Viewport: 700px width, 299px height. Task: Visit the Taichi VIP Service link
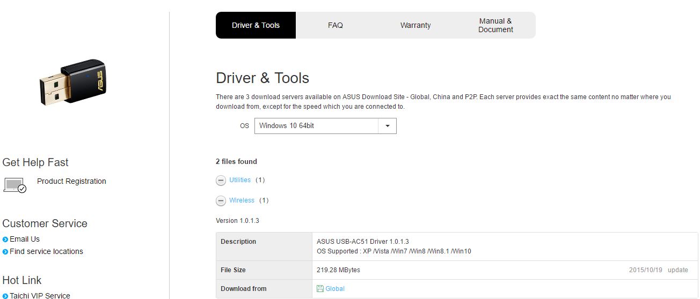click(x=40, y=295)
